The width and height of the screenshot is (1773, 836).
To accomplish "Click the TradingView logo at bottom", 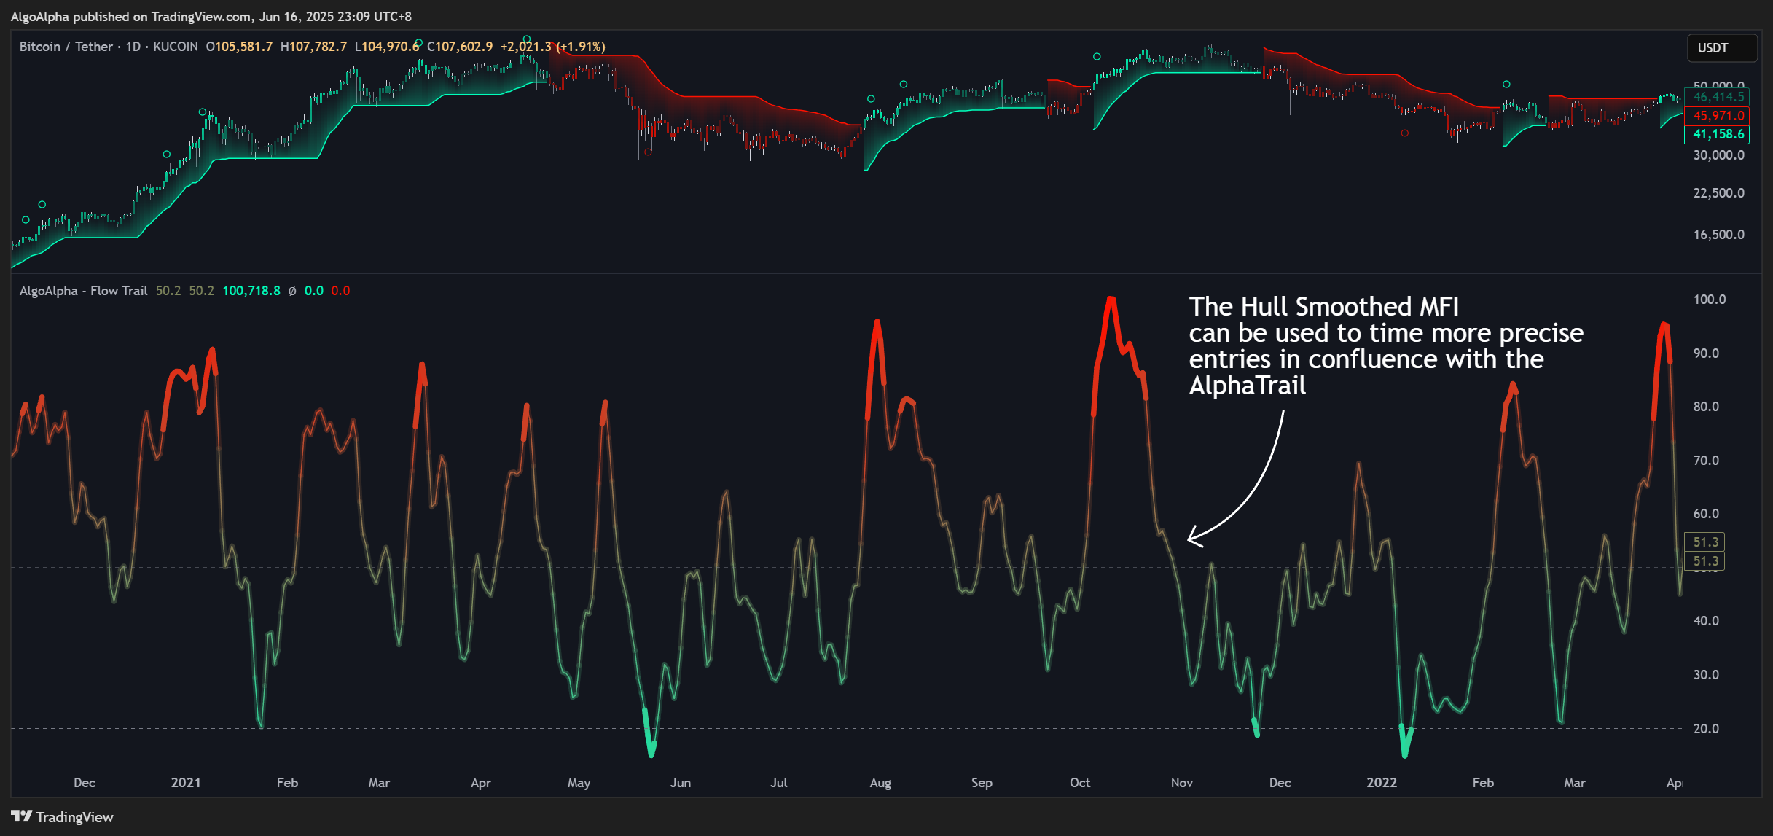I will pyautogui.click(x=62, y=817).
